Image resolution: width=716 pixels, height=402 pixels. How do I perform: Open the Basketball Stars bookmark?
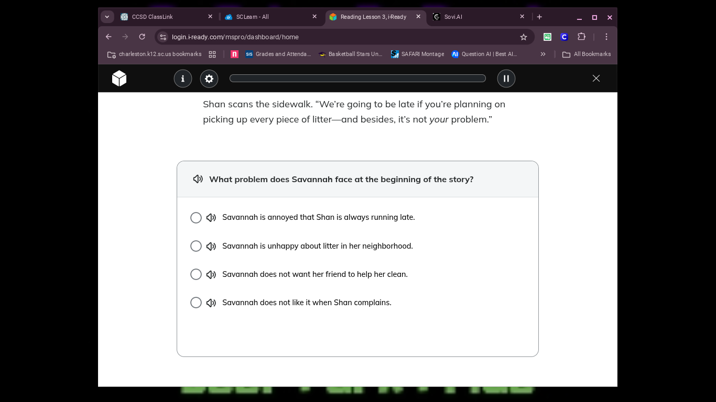pos(351,54)
